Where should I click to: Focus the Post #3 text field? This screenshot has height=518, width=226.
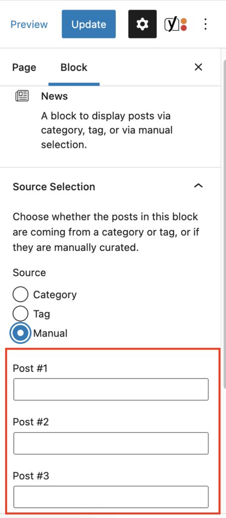pyautogui.click(x=111, y=497)
